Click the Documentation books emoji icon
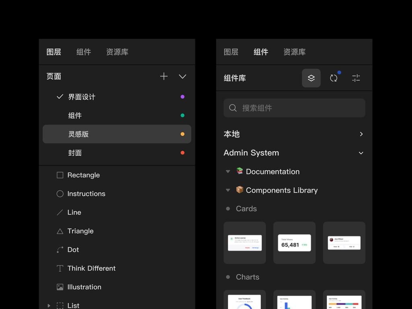 click(x=239, y=171)
